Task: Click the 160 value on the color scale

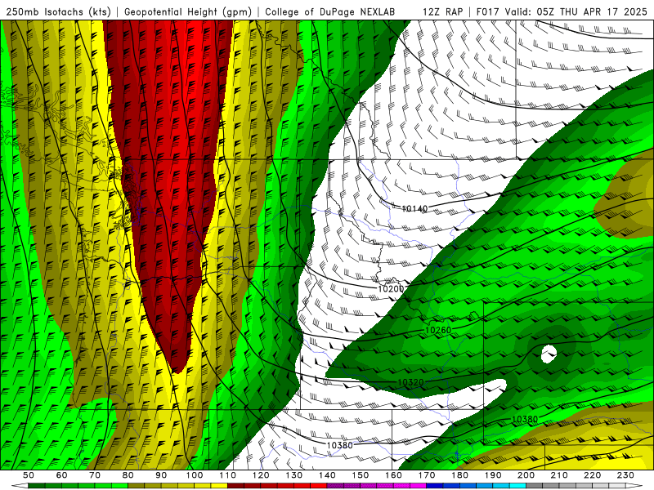Action: (x=393, y=475)
